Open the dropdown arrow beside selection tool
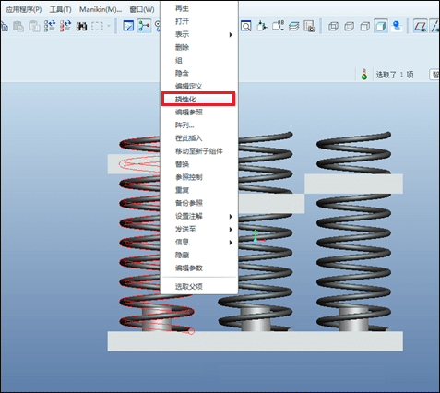This screenshot has height=393, width=440. click(109, 26)
